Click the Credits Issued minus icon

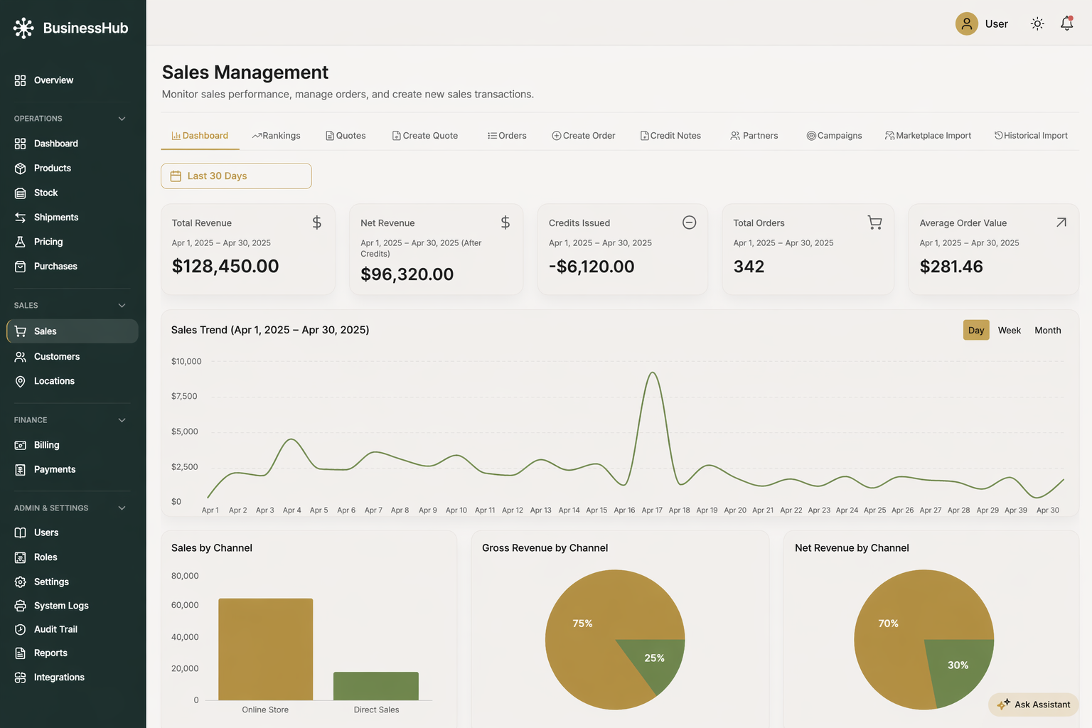[x=689, y=223]
